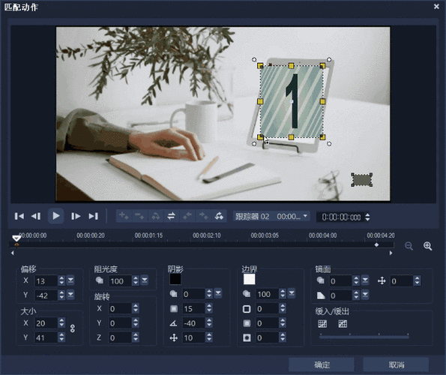
Task: Click the remove keyframe icon
Action: (x=139, y=216)
